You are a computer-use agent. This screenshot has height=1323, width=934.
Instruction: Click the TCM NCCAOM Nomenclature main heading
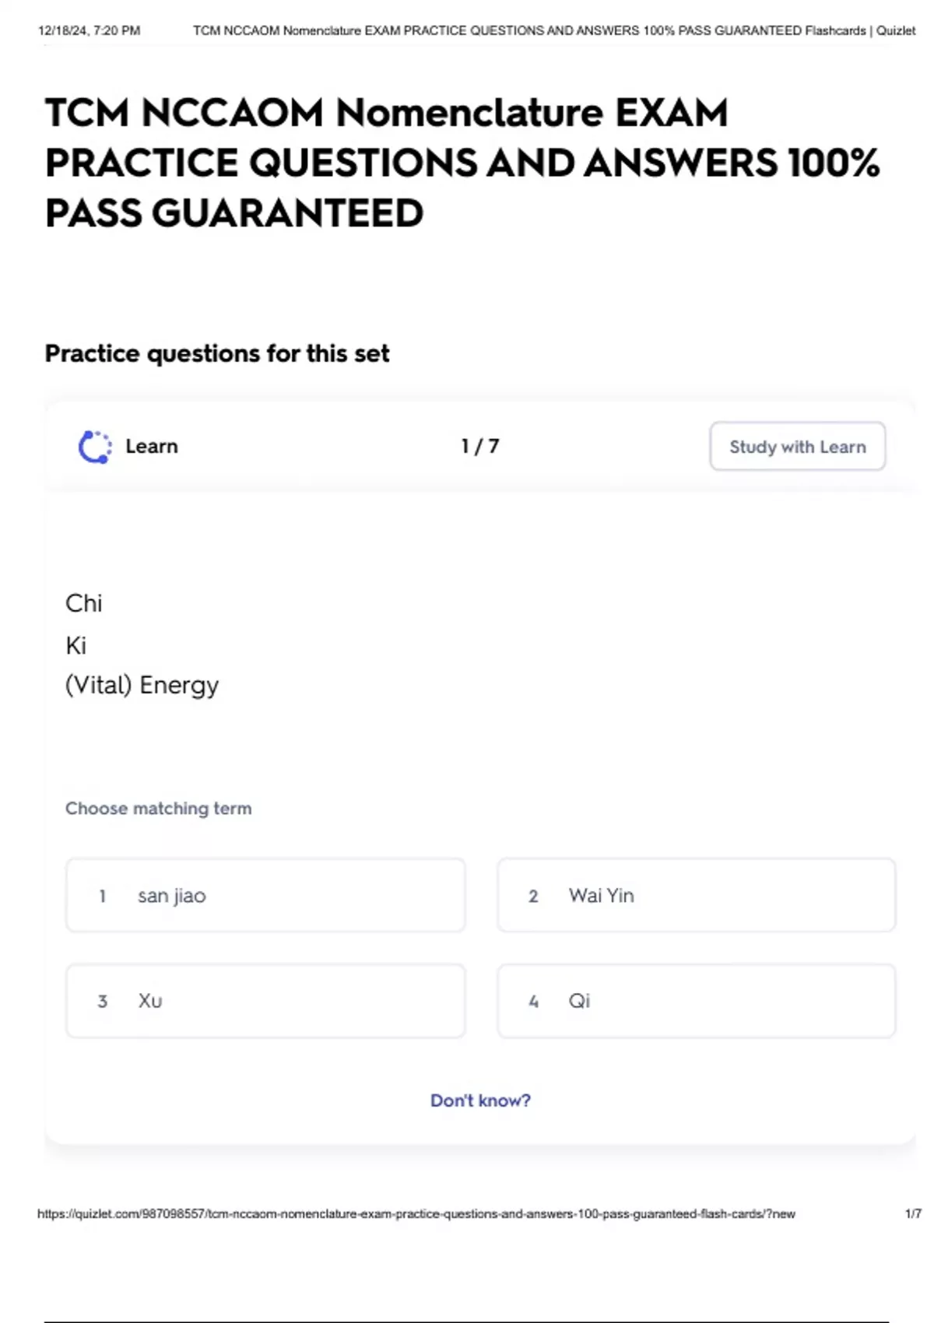[462, 163]
